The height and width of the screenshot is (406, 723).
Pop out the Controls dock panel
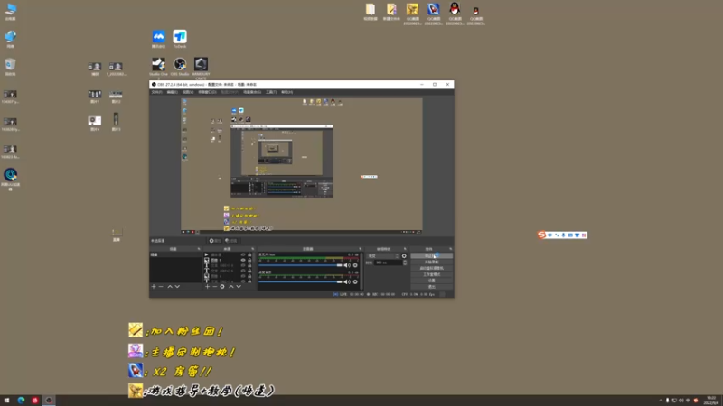click(x=450, y=249)
